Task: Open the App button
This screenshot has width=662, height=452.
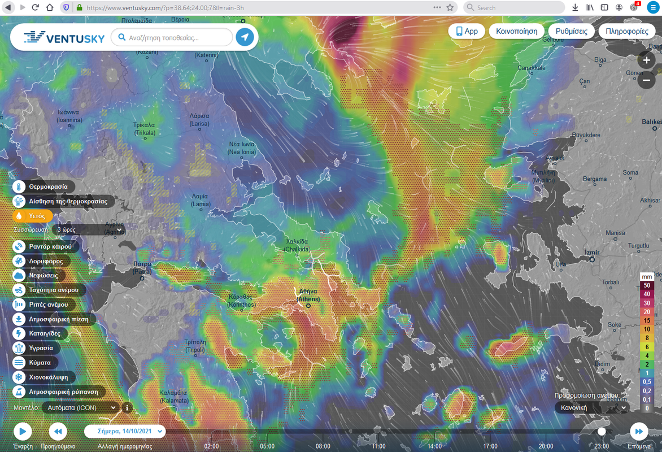Action: [467, 31]
